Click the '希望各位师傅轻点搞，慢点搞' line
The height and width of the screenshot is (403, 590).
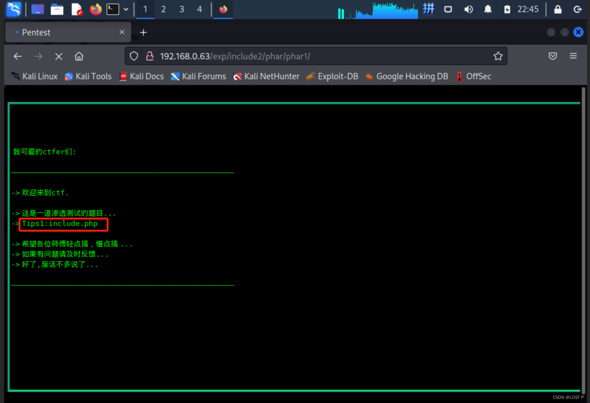tap(77, 244)
